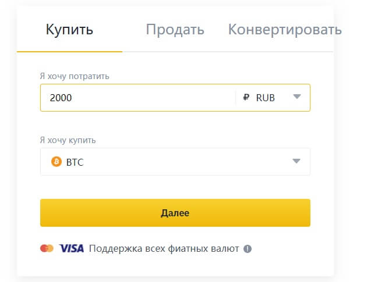Expand the BTC cryptocurrency dropdown arrow
378x282 pixels.
pyautogui.click(x=296, y=160)
